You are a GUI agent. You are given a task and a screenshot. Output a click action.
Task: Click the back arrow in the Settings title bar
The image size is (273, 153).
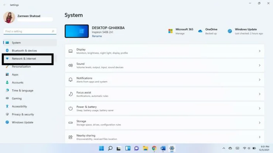[4, 5]
